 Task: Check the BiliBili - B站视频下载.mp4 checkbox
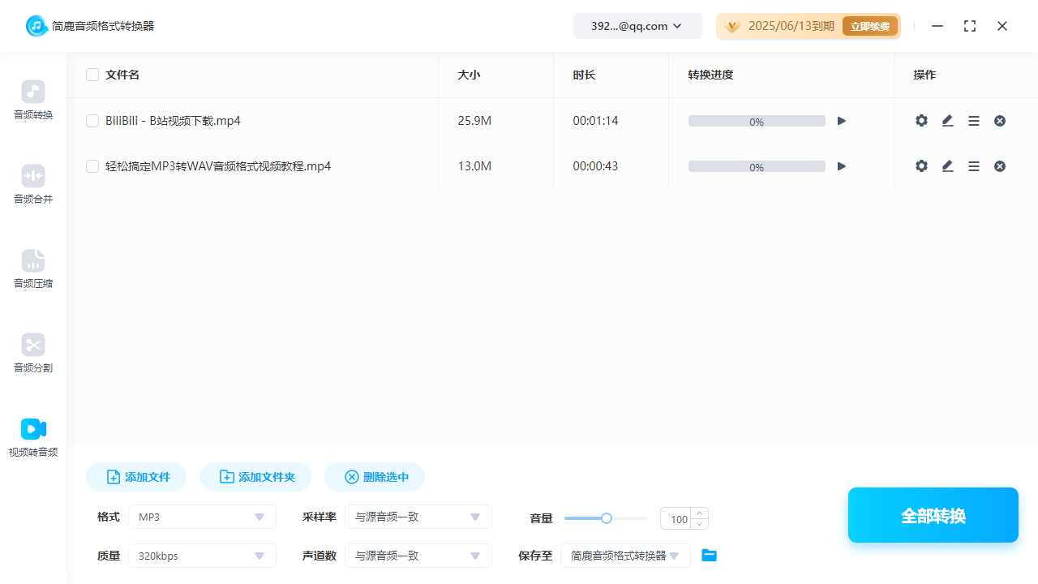92,120
